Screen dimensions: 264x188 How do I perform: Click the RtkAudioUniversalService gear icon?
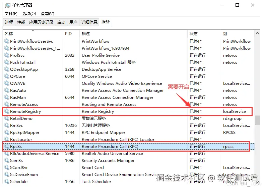click(7, 153)
